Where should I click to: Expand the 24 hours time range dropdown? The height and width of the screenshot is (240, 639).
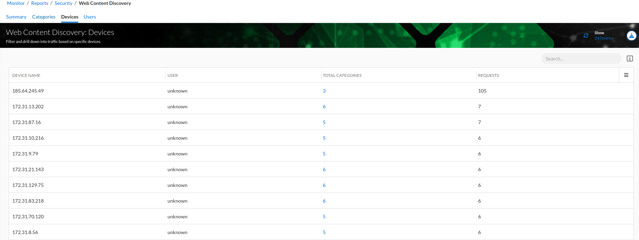(604, 38)
